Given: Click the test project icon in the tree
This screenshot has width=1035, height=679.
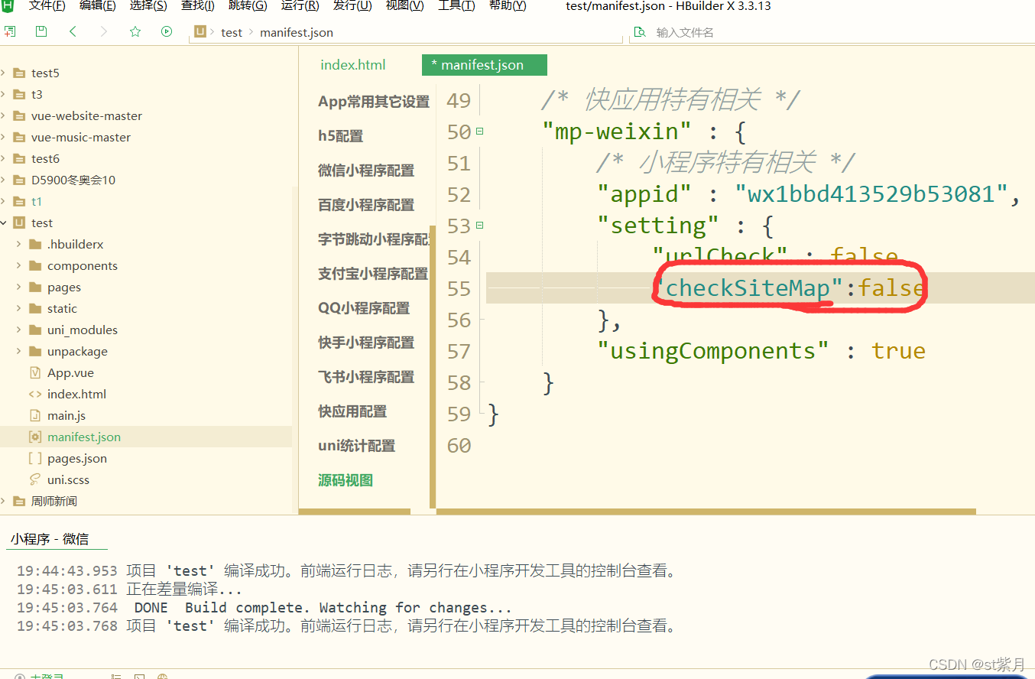Looking at the screenshot, I should (19, 223).
